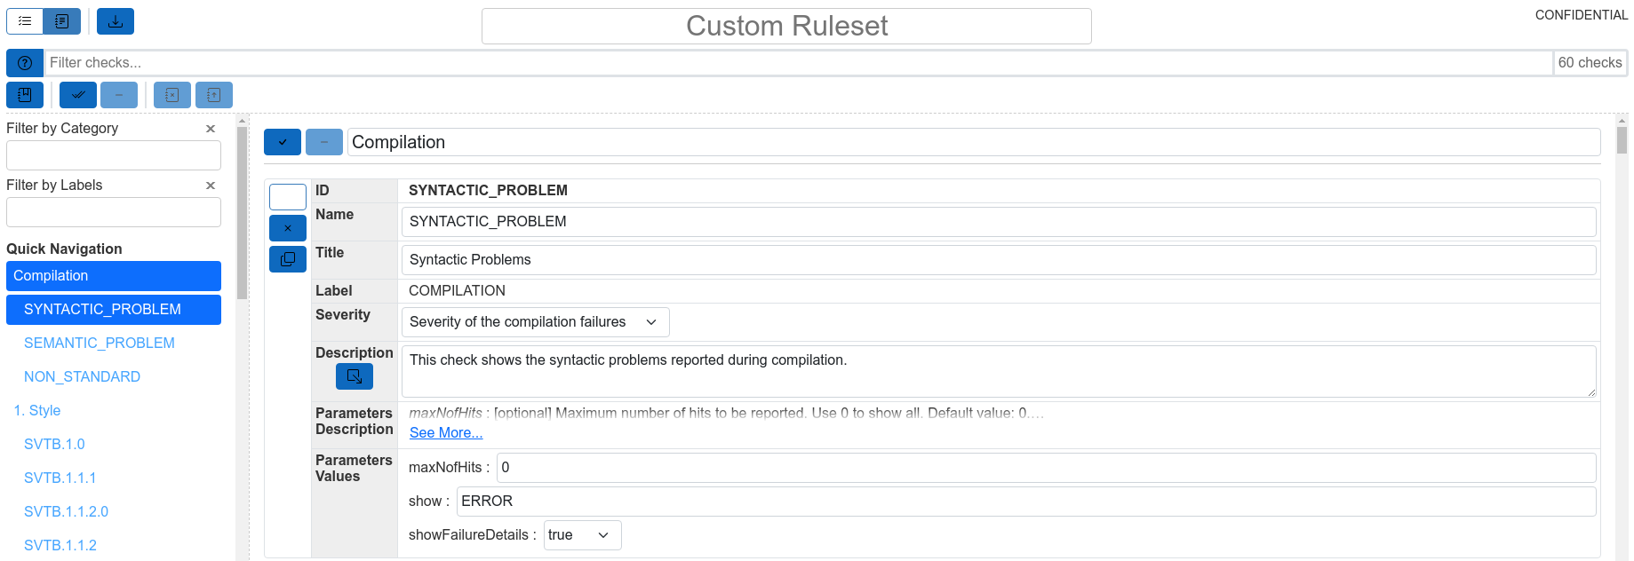Navigate to SEMANTIC_PROBLEM check

(100, 343)
